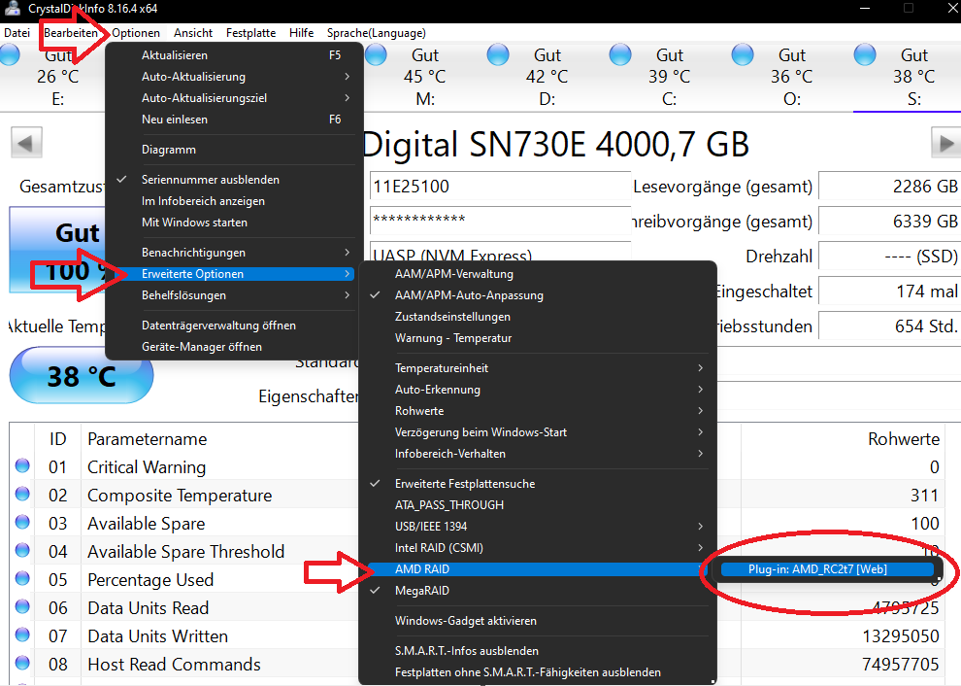Click status orb for Available Spare row
This screenshot has height=686, width=961.
point(22,522)
